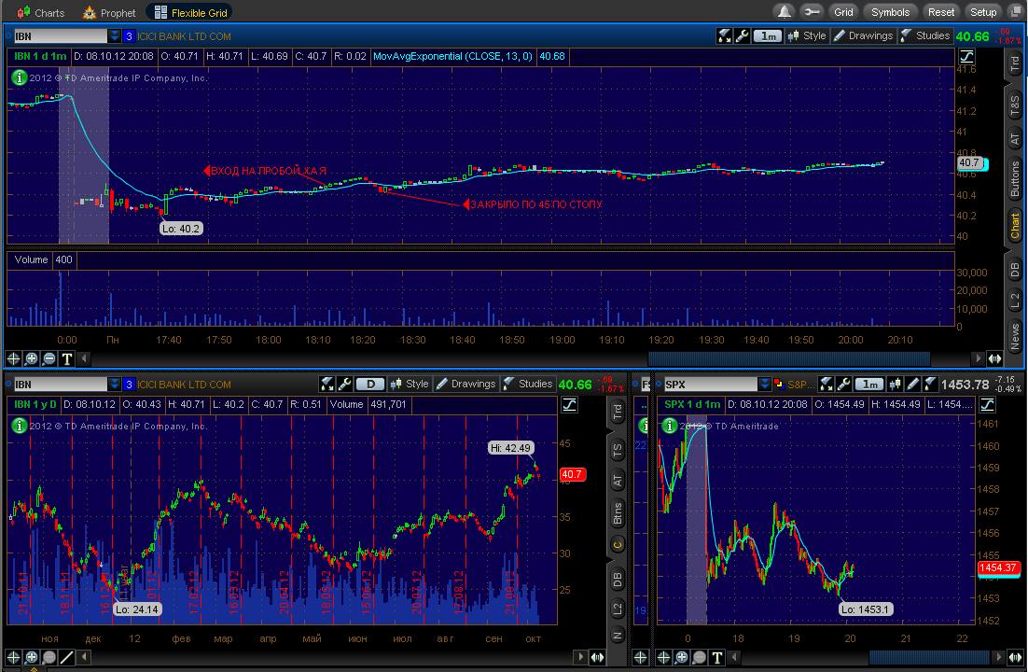Screen dimensions: 1028x672
Task: Open Studies menu in bottom-left chart
Action: (528, 384)
